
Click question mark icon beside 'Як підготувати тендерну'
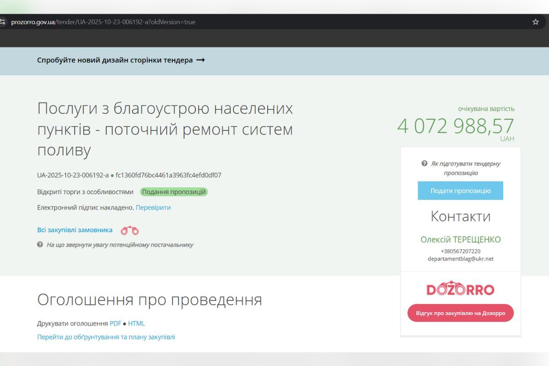[x=425, y=164]
